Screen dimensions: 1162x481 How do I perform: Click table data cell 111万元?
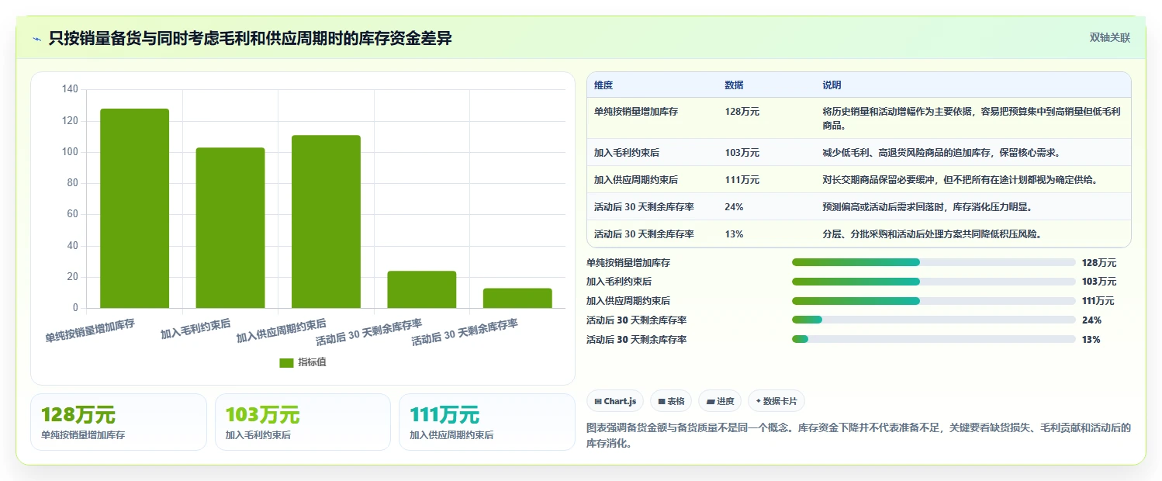pyautogui.click(x=742, y=180)
